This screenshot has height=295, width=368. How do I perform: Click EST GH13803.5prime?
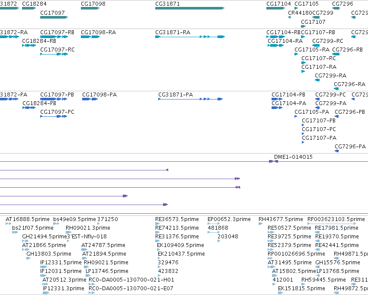[x=29, y=258]
